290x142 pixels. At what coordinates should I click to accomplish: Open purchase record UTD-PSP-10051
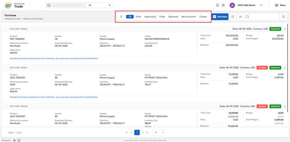[18, 68]
